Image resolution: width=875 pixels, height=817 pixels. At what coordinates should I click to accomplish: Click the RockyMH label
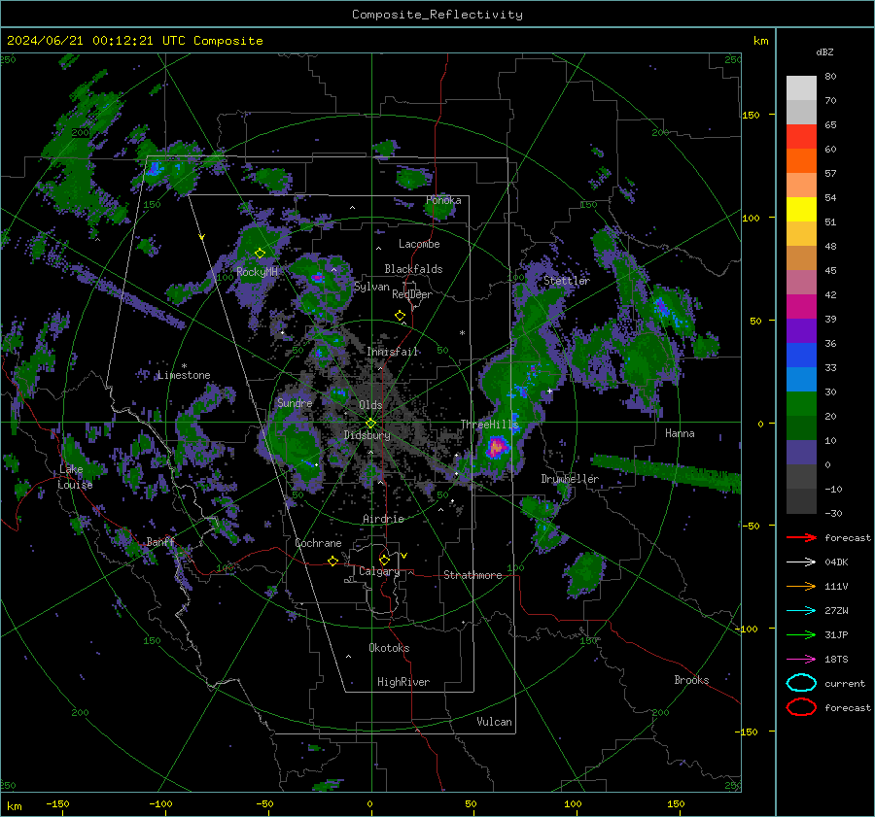tap(257, 272)
